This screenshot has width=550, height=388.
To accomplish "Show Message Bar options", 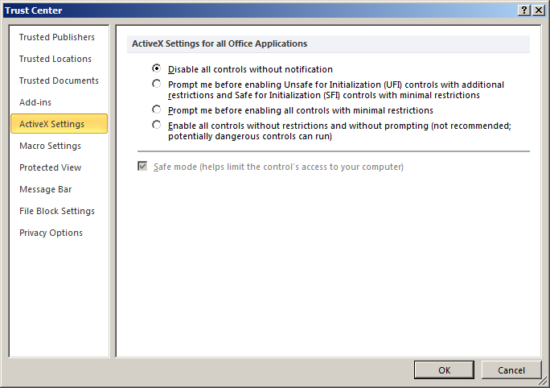I will [46, 190].
